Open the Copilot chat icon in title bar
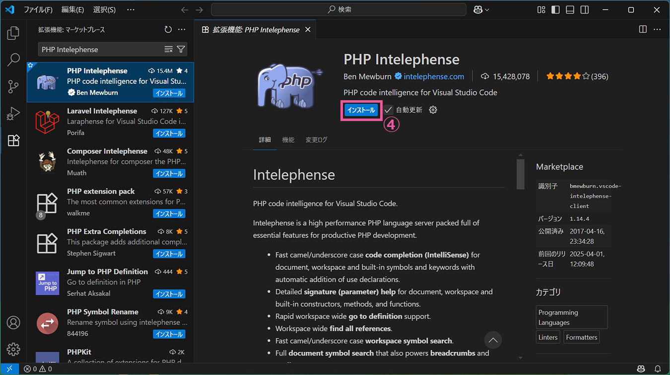670x375 pixels. (478, 9)
